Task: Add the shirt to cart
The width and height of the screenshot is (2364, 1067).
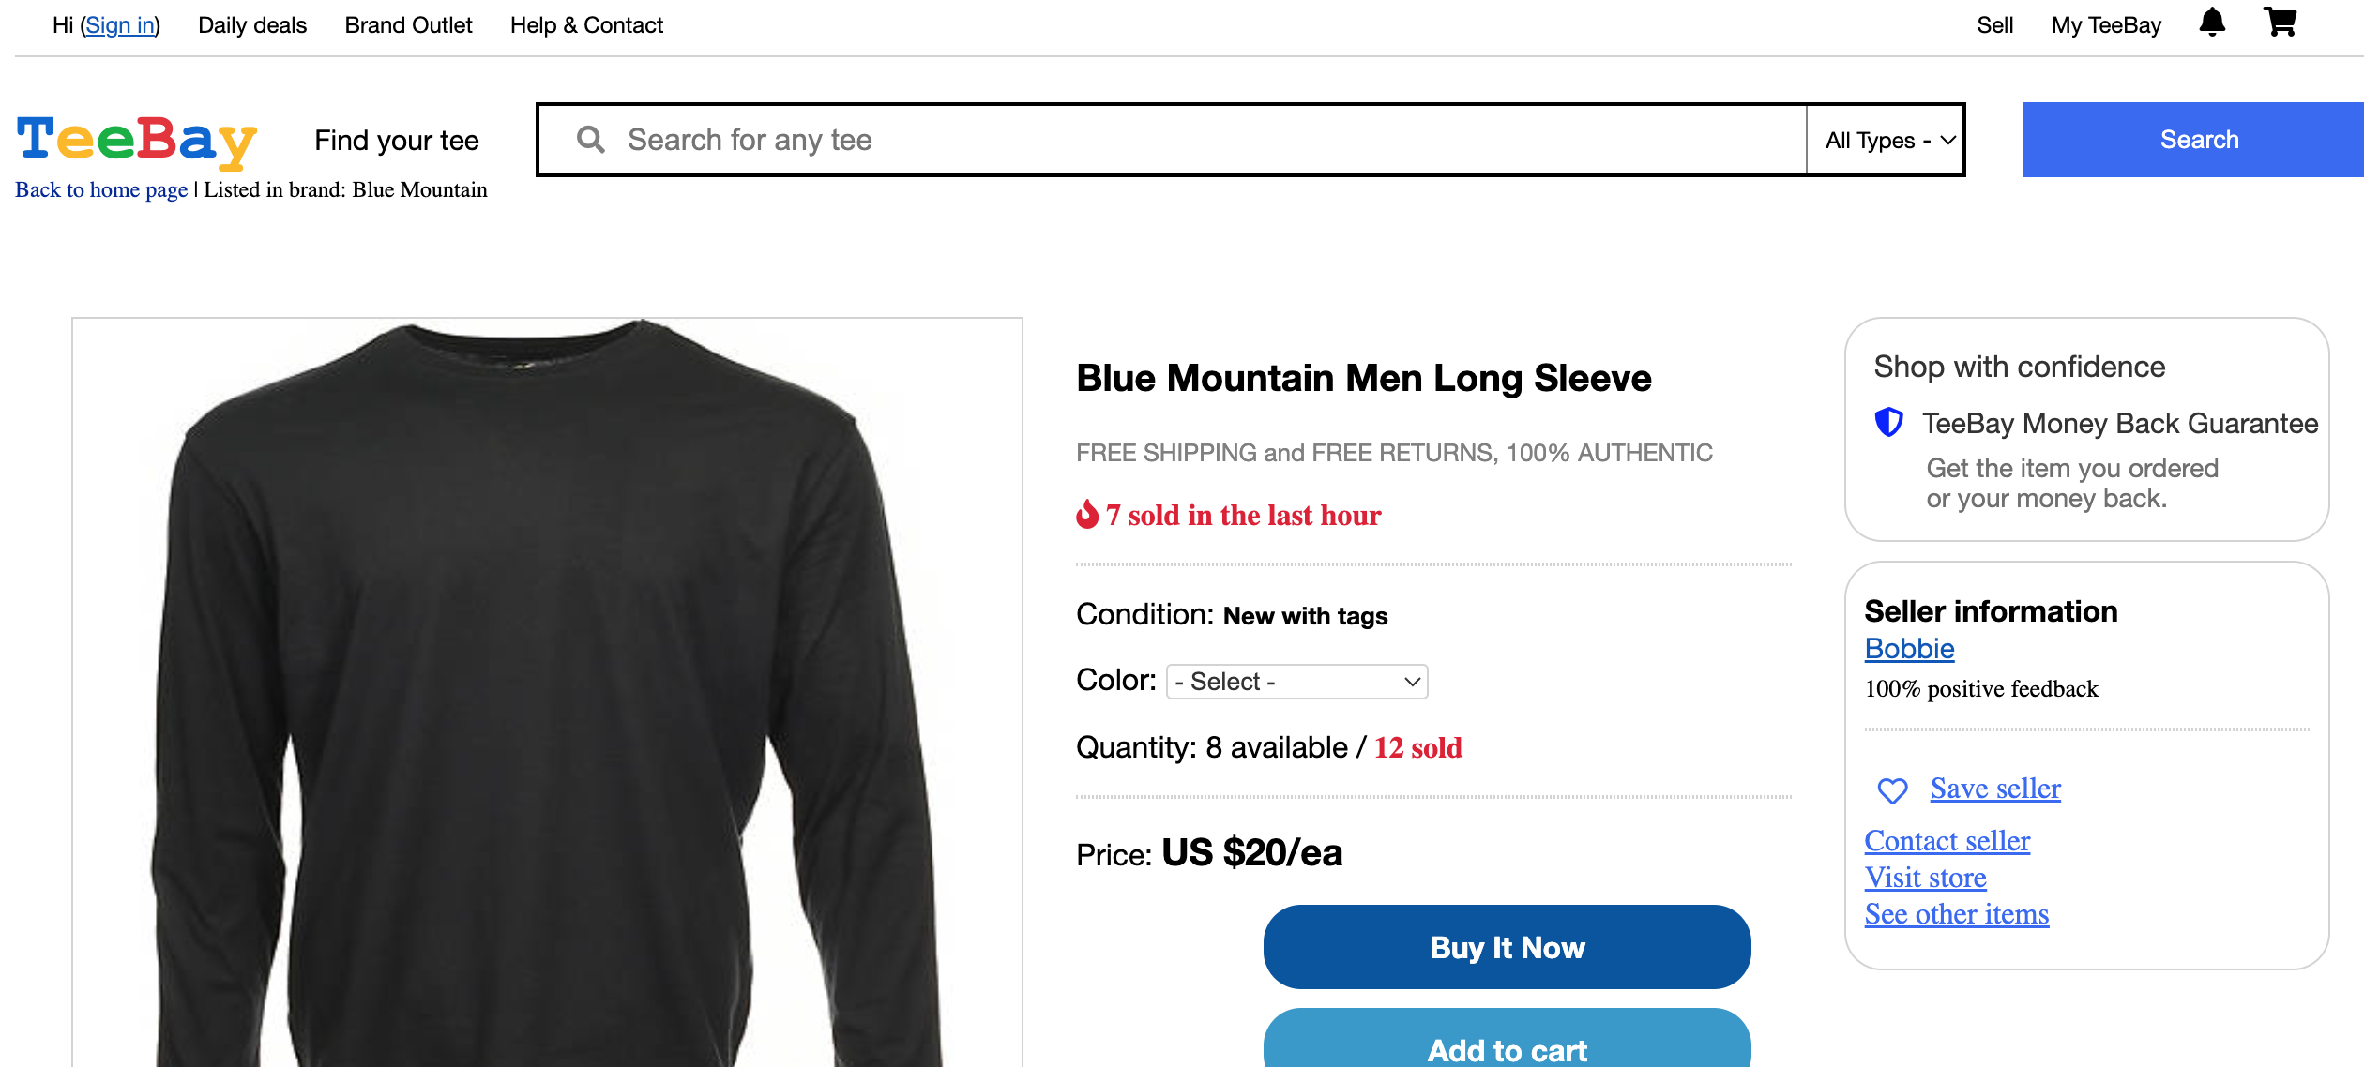Action: coord(1507,1039)
